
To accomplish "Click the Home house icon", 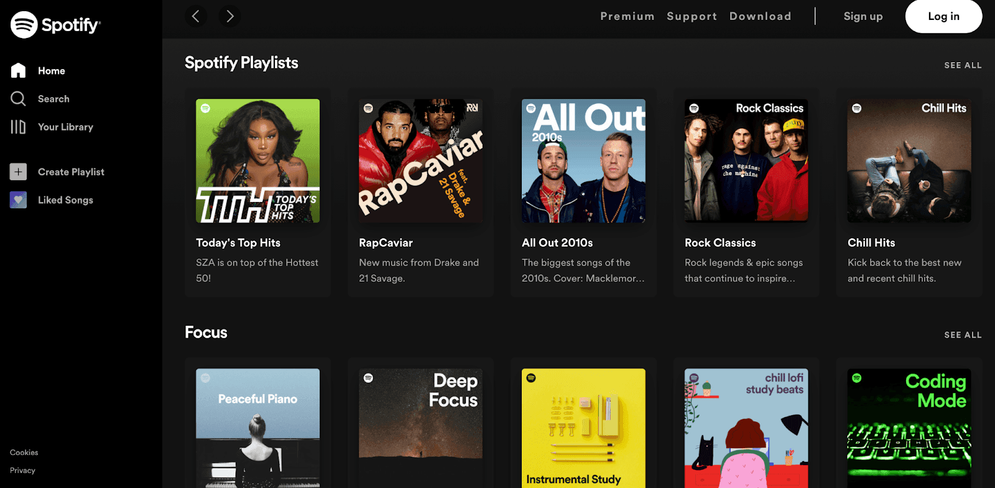I will pos(18,71).
